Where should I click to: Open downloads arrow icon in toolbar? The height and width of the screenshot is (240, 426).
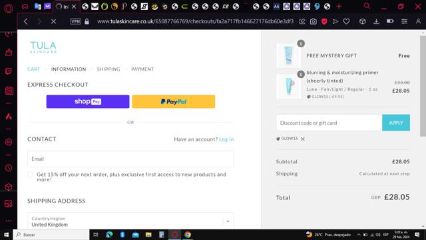(376, 21)
